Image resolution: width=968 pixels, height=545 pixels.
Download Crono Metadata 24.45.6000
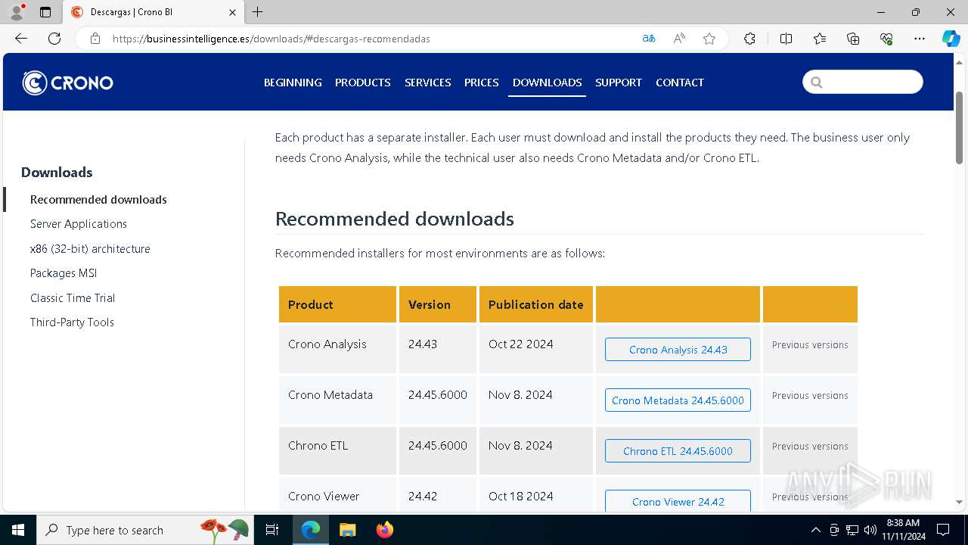click(678, 400)
